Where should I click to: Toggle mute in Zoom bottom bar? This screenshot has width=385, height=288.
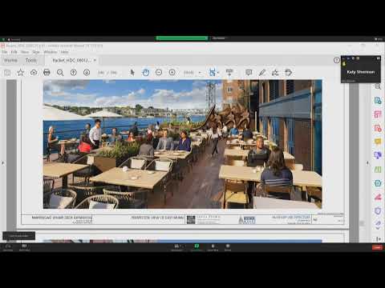coord(8,247)
